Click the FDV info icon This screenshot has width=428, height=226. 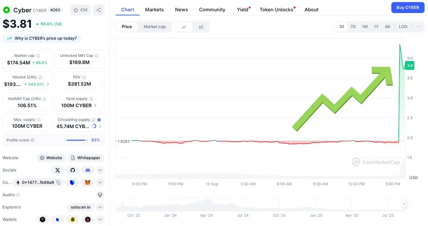click(x=84, y=77)
